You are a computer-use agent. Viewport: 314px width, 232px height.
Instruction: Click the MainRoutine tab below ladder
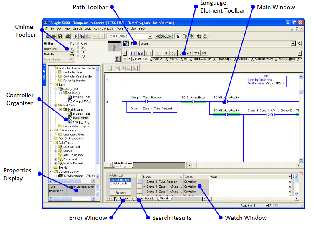123,165
